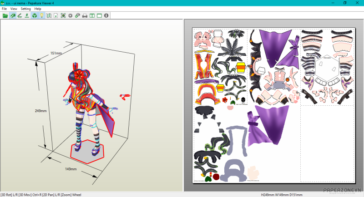
Task: Click the fold angle toolbar icon
Action: coord(20,15)
